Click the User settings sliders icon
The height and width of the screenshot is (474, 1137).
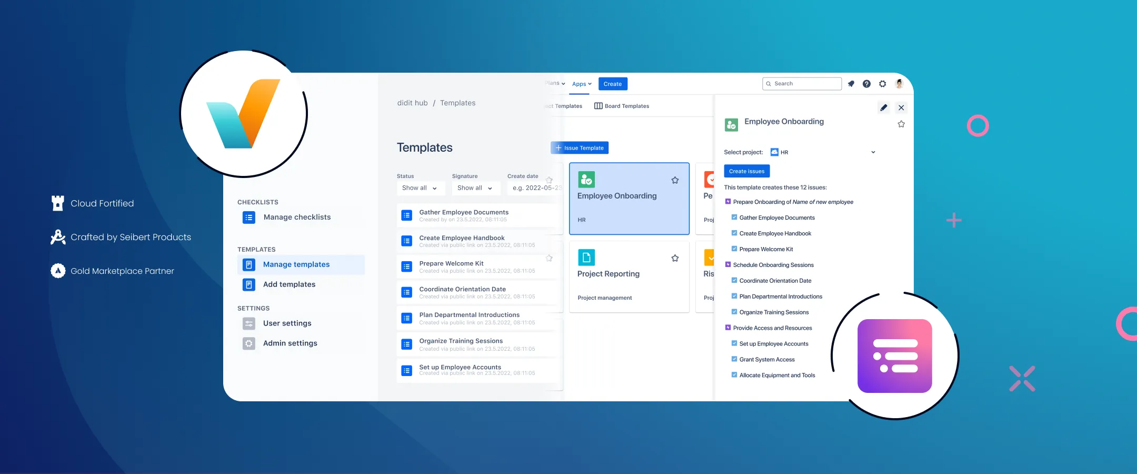click(249, 323)
